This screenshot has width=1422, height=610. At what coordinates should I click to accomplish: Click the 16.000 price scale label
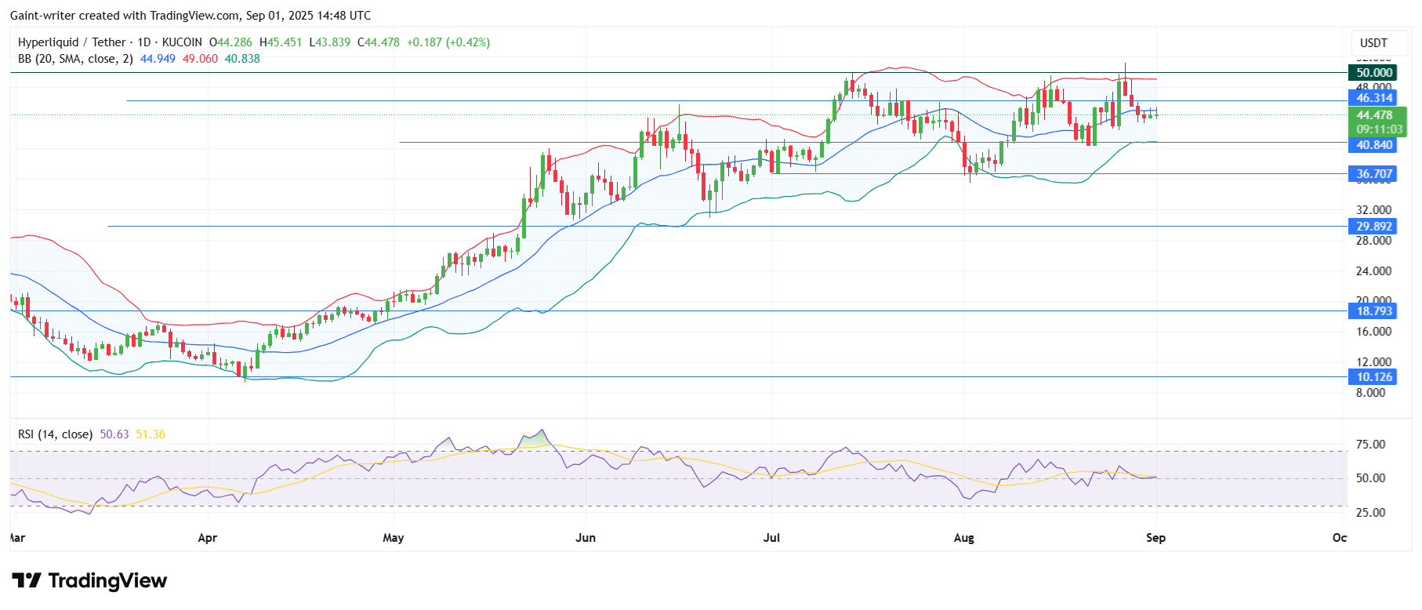click(x=1374, y=332)
